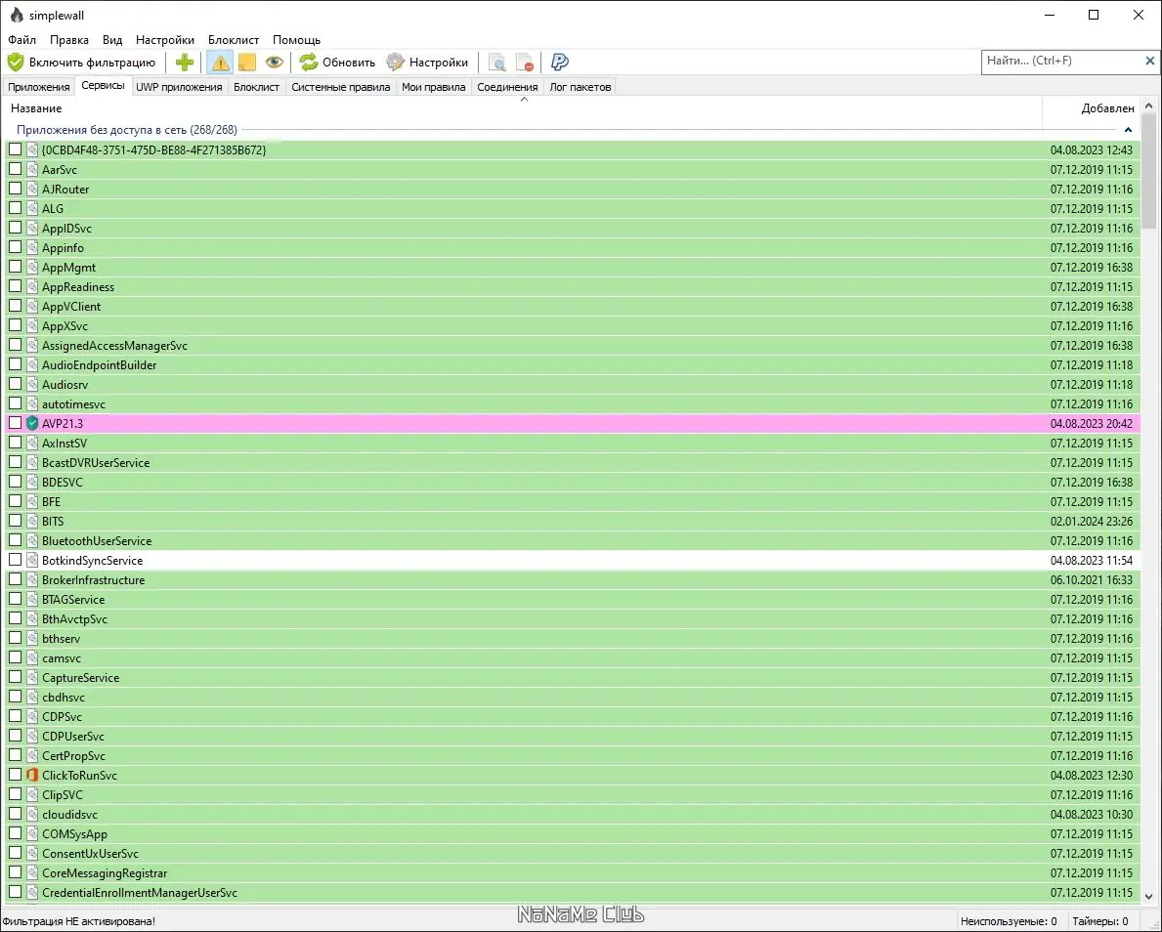Click the green plus add-application icon

tap(185, 63)
